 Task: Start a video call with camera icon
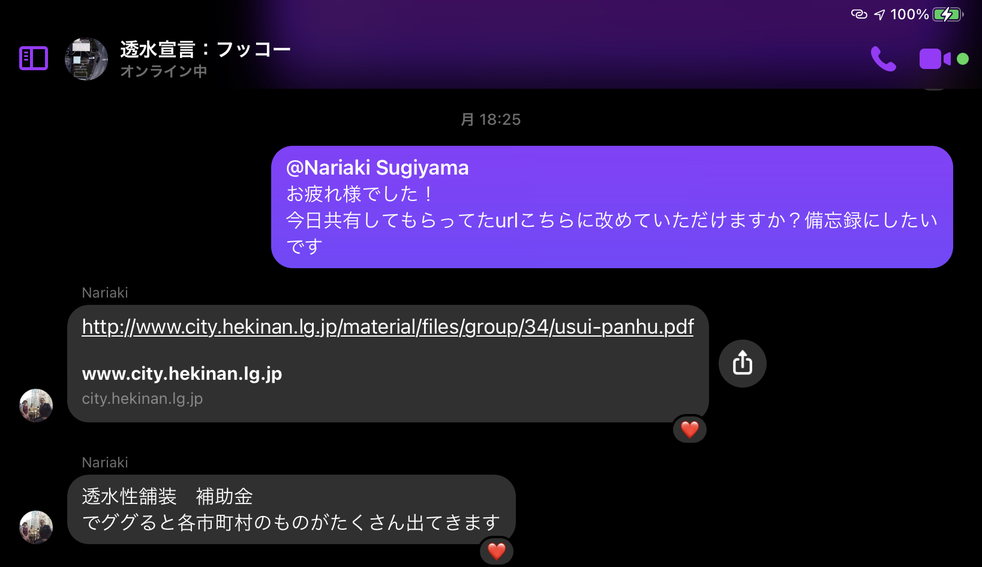(935, 59)
